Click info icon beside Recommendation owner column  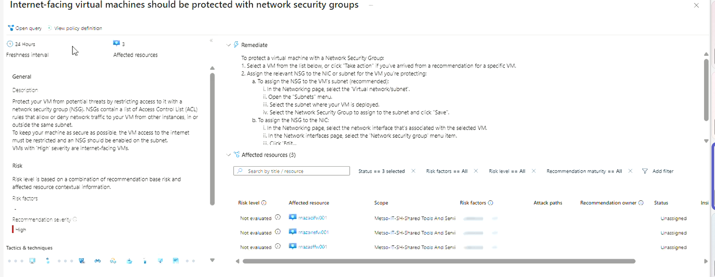click(x=641, y=203)
